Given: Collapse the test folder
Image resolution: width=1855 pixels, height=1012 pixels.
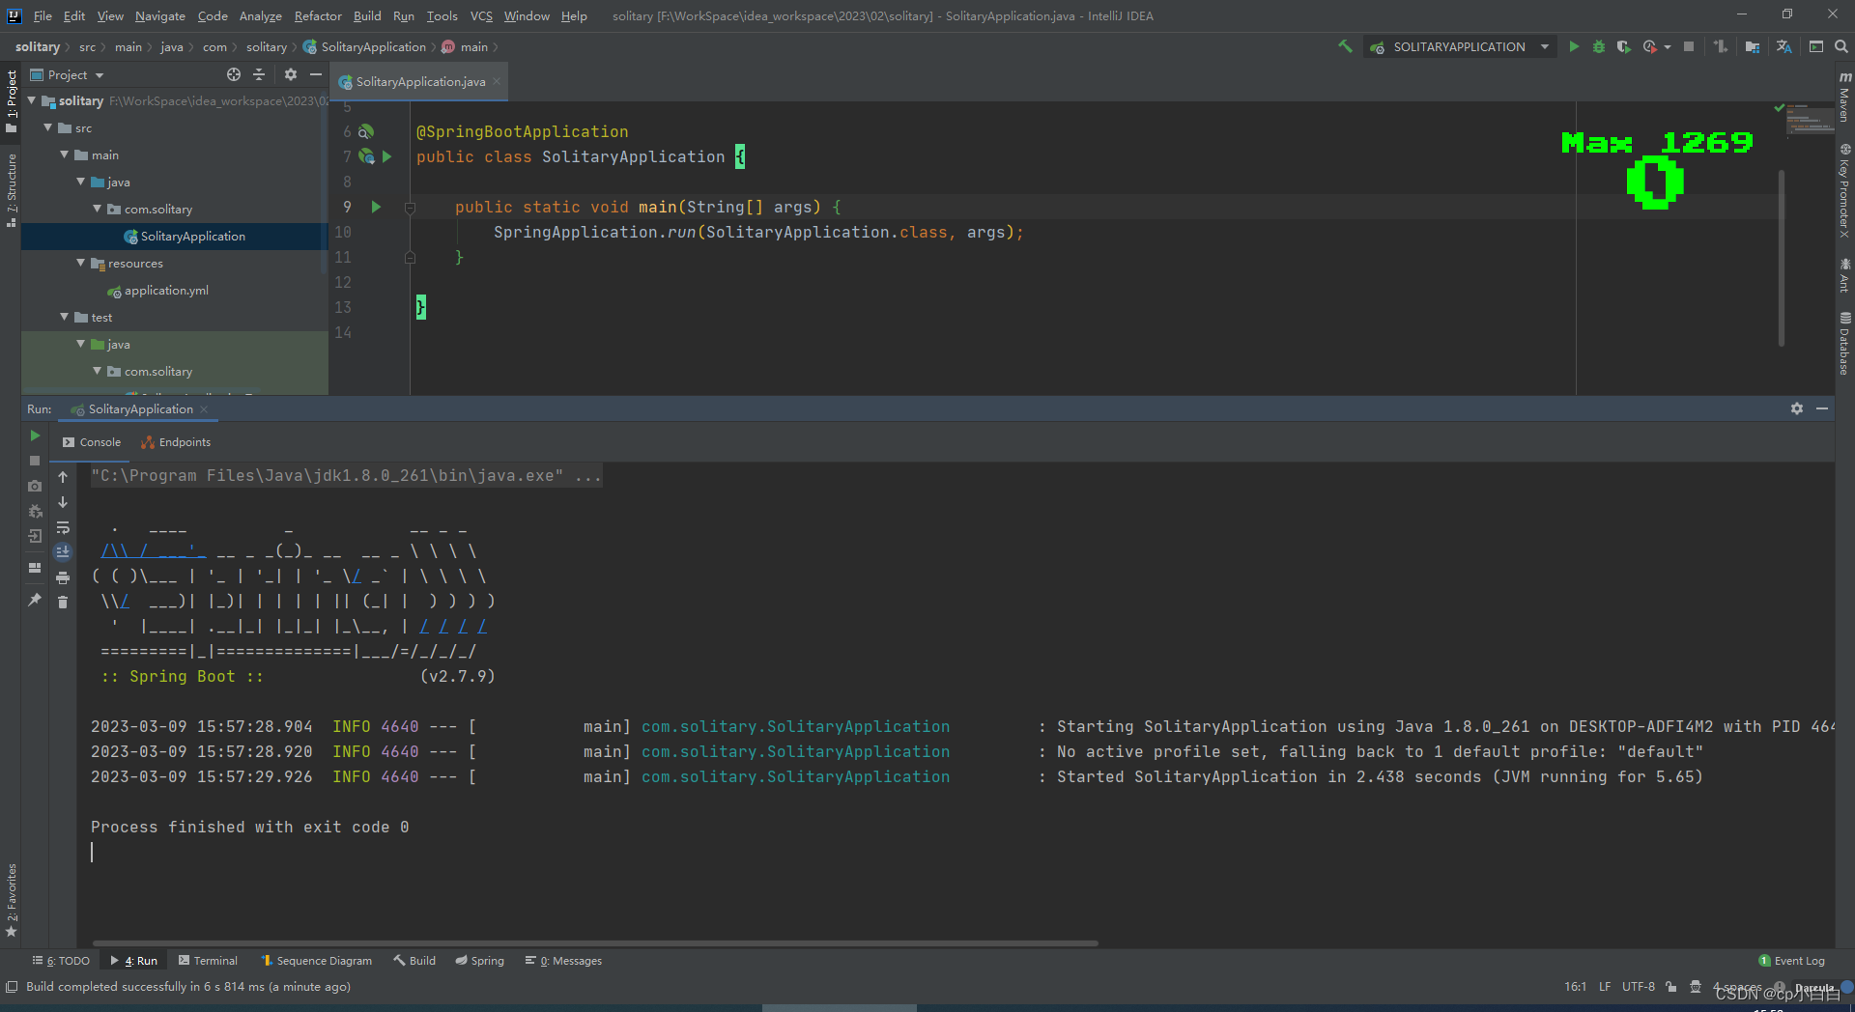Looking at the screenshot, I should [65, 317].
